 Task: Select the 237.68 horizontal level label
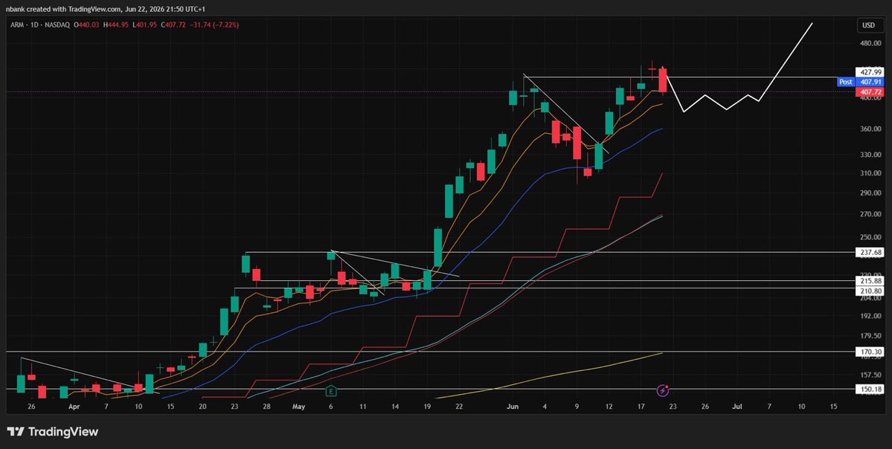tap(868, 252)
